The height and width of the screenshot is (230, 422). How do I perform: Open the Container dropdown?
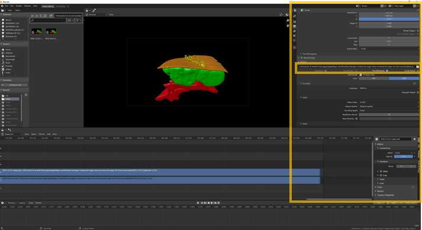click(389, 88)
